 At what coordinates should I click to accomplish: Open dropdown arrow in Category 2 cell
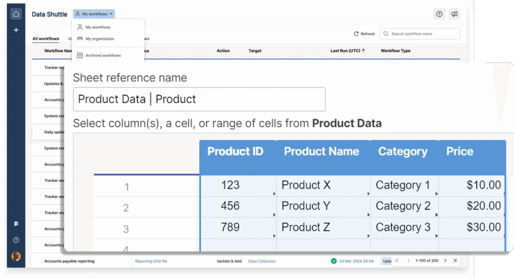coord(436,215)
